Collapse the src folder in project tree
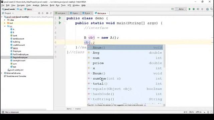Viewport: 214px width, 120px height. 5,26
